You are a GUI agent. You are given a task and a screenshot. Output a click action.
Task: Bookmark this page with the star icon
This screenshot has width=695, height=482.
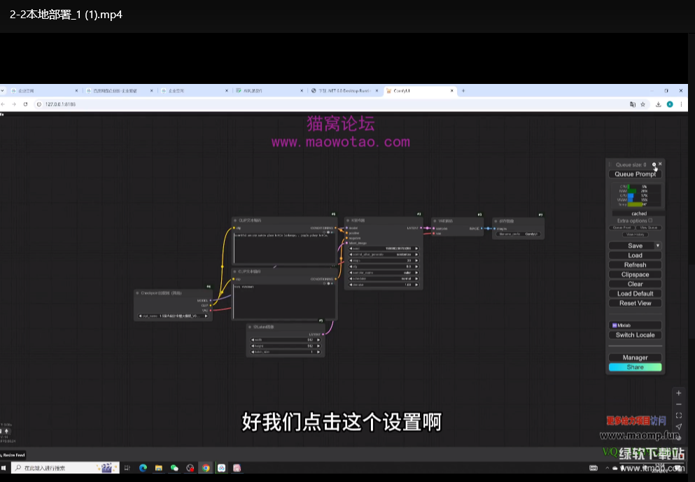point(643,104)
